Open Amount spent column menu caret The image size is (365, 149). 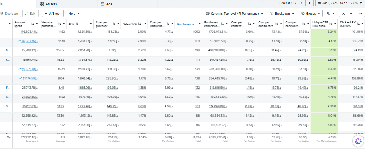click(x=37, y=24)
